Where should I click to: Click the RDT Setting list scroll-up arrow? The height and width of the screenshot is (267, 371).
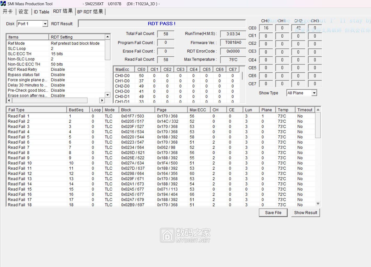107,37
